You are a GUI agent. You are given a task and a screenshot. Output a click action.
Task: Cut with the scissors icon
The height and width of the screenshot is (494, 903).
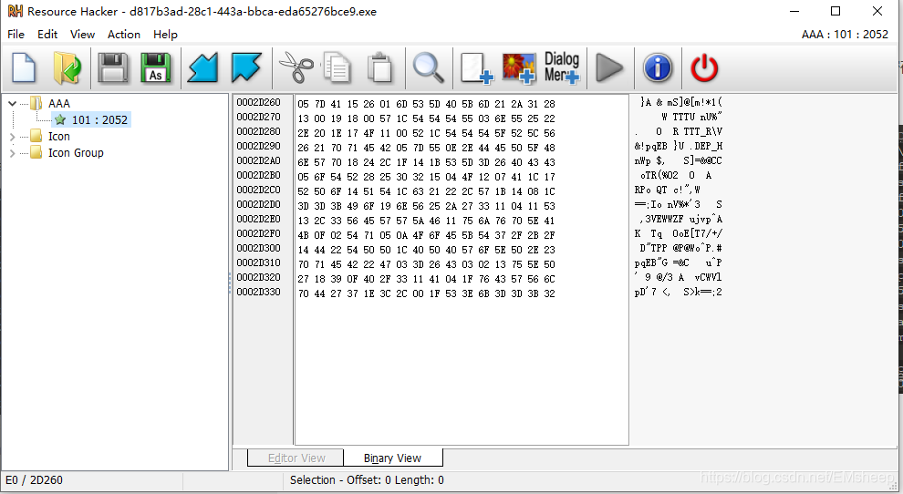coord(296,68)
